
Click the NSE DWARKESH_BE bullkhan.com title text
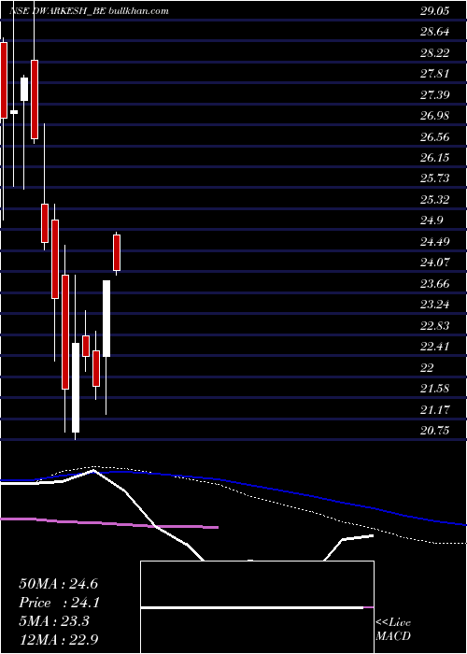pos(89,11)
